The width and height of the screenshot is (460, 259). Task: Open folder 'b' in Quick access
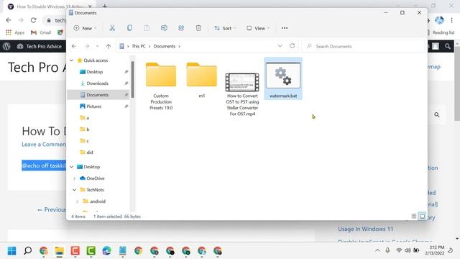[85, 129]
